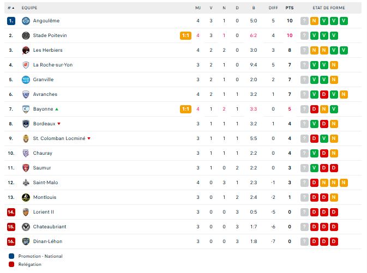Click Avranches' red D form badge
This screenshot has width=367, height=273.
click(x=324, y=94)
